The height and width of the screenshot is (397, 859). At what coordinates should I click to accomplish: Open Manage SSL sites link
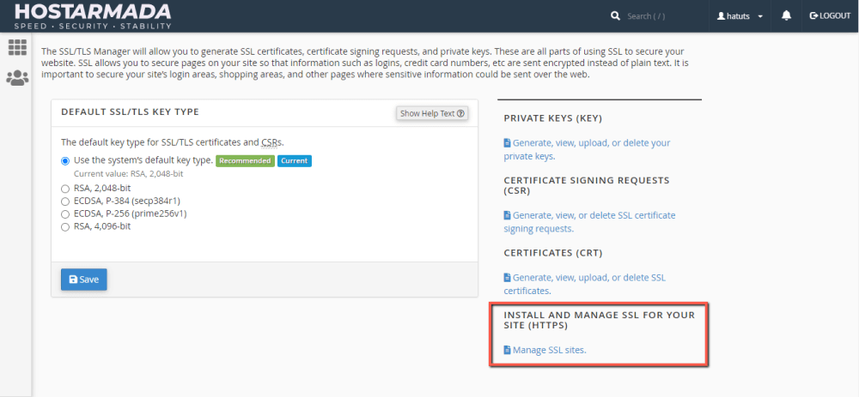click(x=545, y=350)
